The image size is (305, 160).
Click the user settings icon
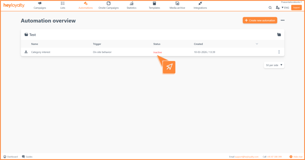tap(278, 8)
